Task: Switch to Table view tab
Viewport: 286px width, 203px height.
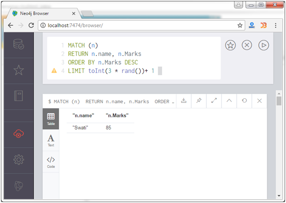Action: [x=51, y=119]
